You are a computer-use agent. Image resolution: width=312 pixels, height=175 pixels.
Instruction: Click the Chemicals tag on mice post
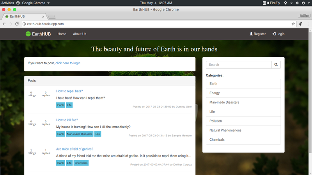pyautogui.click(x=81, y=163)
